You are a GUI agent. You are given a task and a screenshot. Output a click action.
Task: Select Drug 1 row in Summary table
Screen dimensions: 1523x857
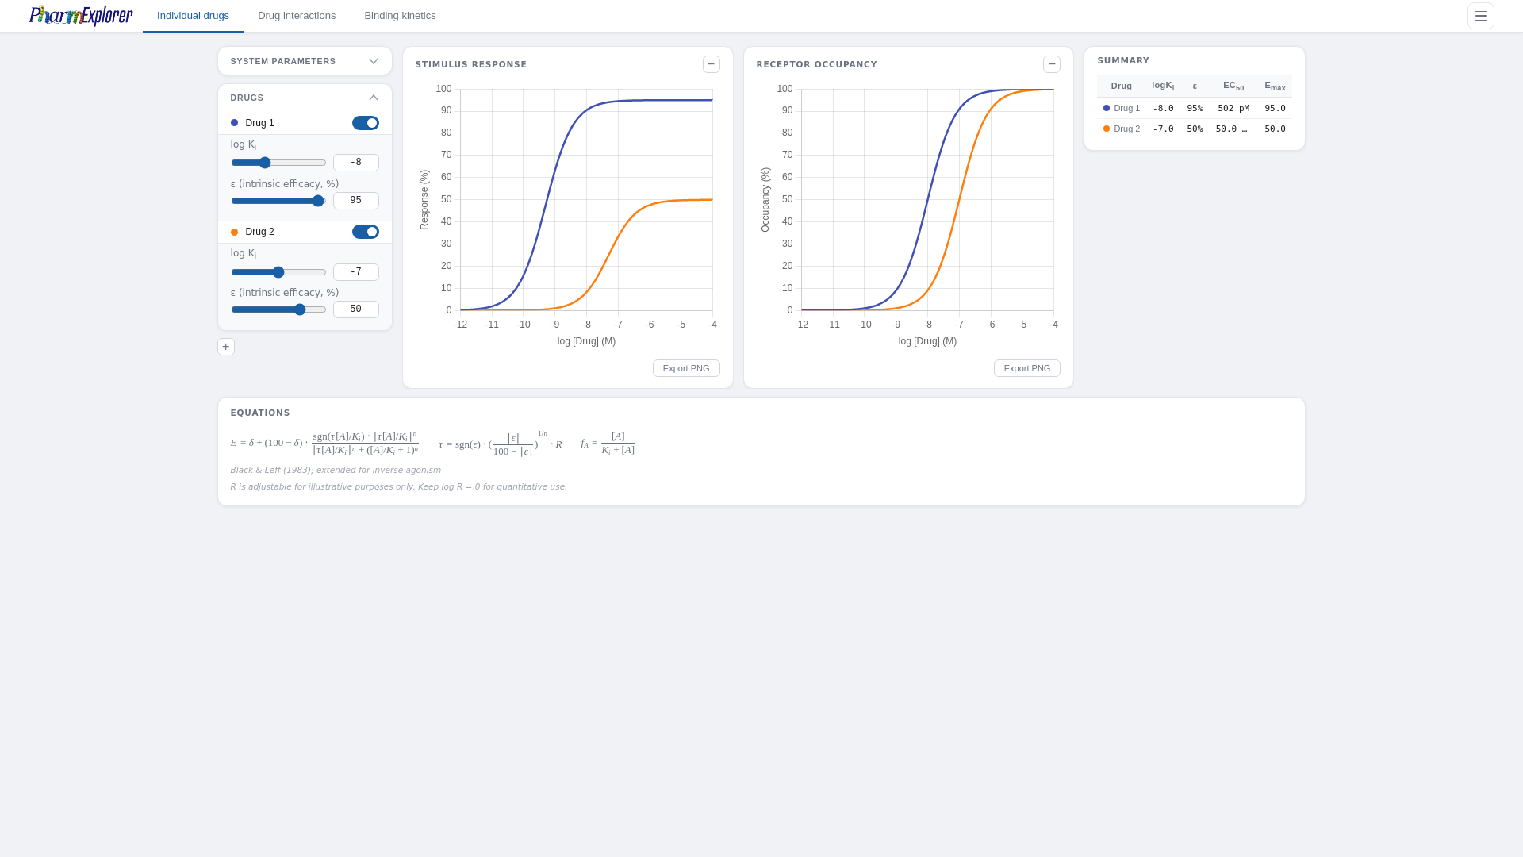(1194, 108)
